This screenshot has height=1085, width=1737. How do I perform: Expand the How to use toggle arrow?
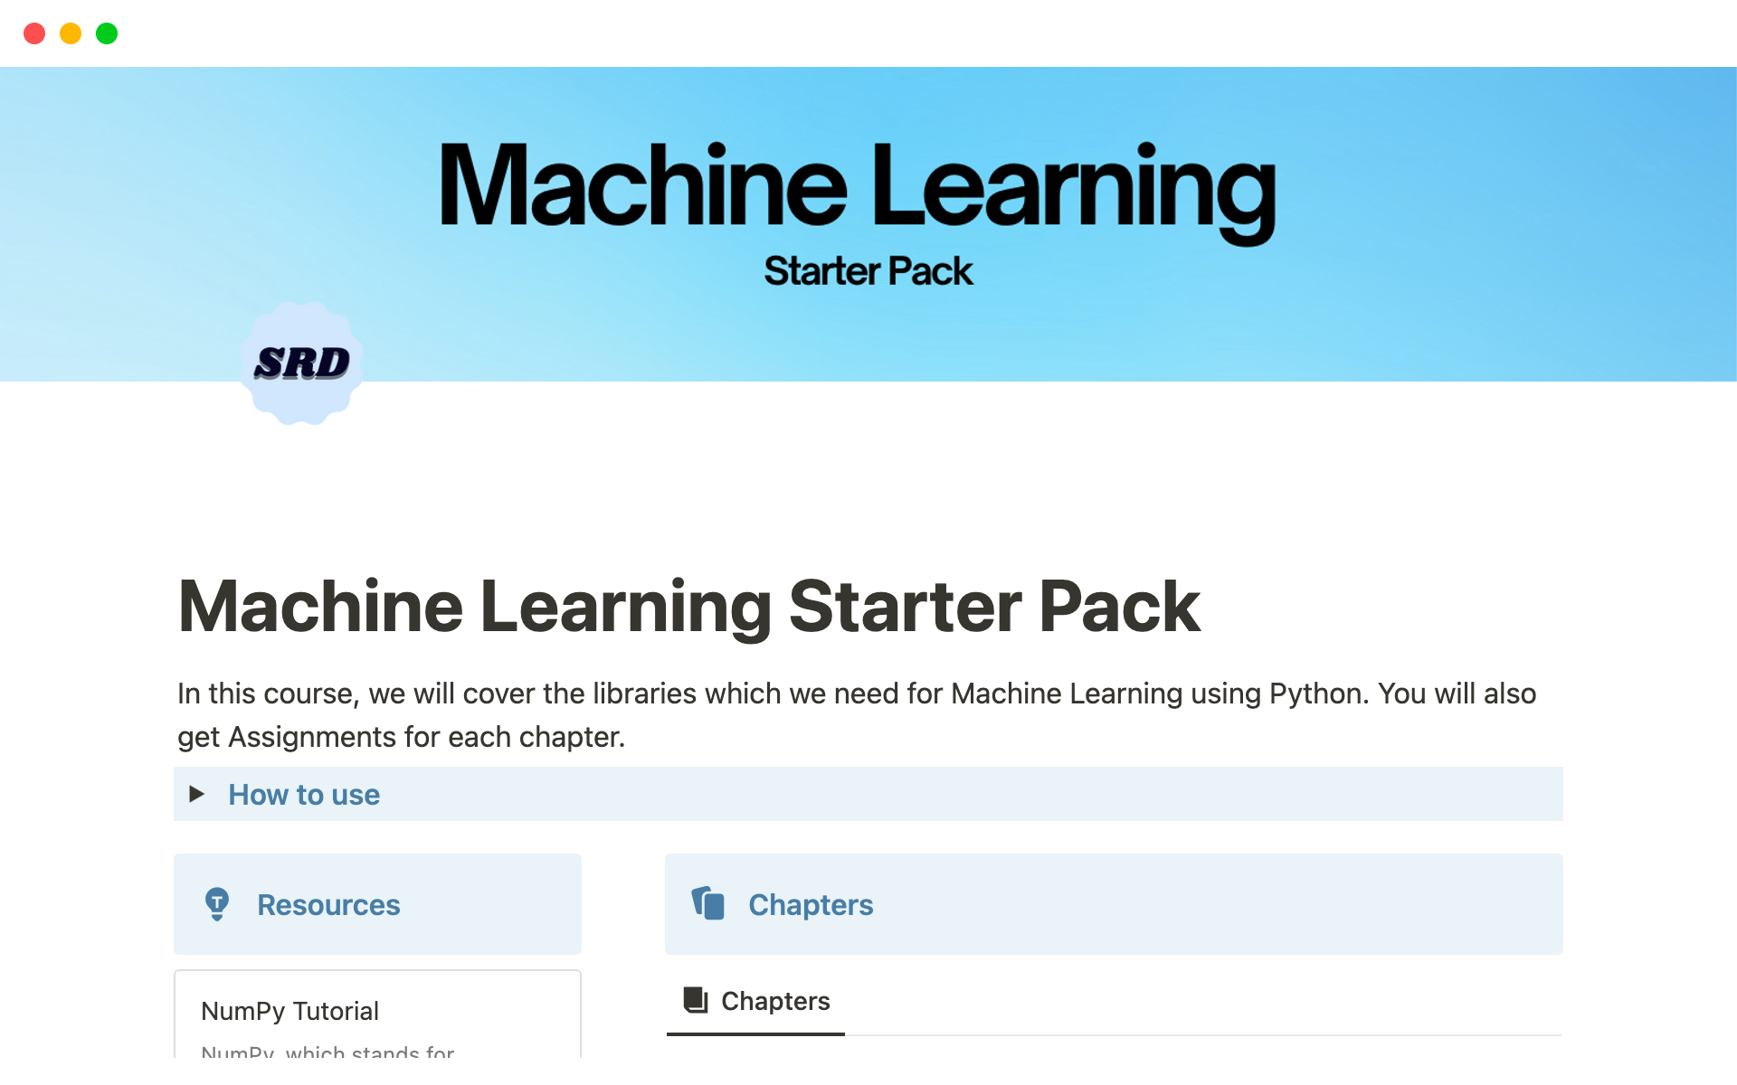pyautogui.click(x=196, y=794)
